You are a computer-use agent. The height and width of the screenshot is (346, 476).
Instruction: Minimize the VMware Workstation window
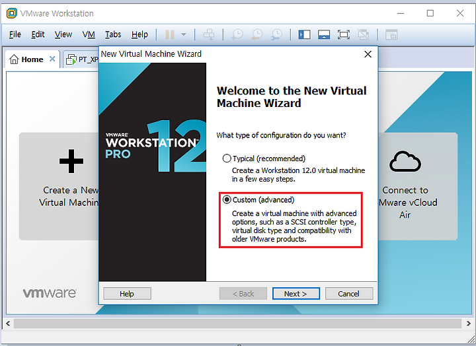pos(401,13)
